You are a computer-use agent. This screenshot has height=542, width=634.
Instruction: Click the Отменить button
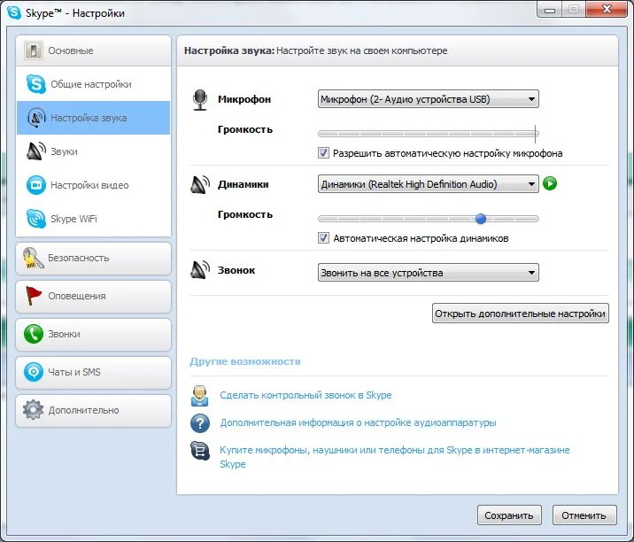(584, 515)
